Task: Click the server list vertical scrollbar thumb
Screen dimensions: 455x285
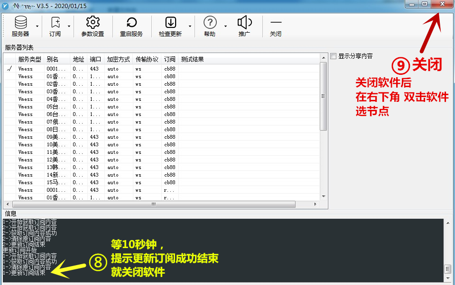Action: [x=324, y=96]
